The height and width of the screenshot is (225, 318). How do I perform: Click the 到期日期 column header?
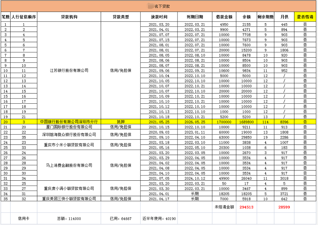195,17
